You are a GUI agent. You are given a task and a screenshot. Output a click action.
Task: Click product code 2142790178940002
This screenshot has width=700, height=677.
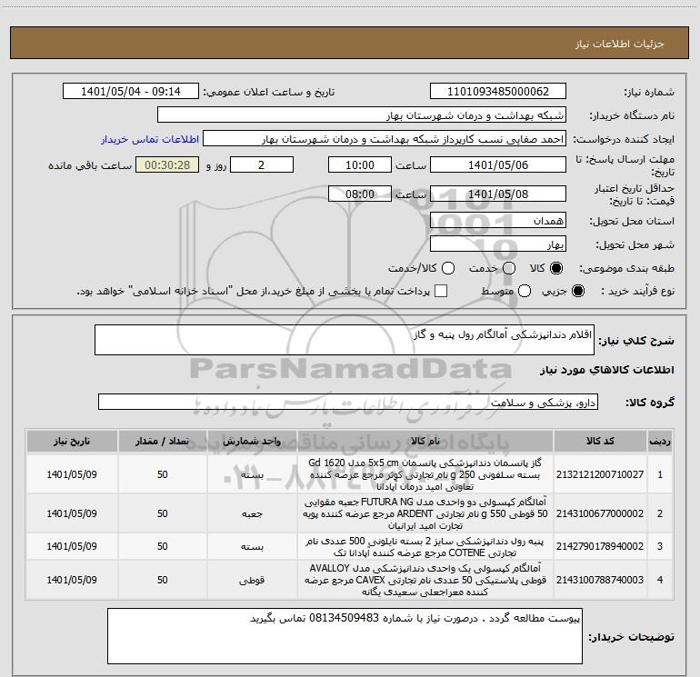point(600,546)
